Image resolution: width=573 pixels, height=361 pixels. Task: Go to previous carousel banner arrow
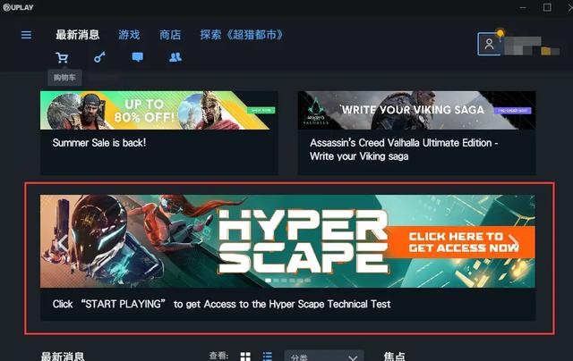tap(63, 243)
